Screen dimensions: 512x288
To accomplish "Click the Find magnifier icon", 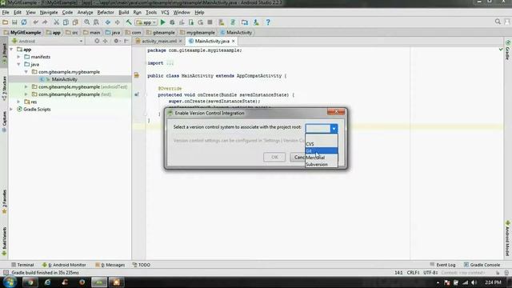I will 86,22.
